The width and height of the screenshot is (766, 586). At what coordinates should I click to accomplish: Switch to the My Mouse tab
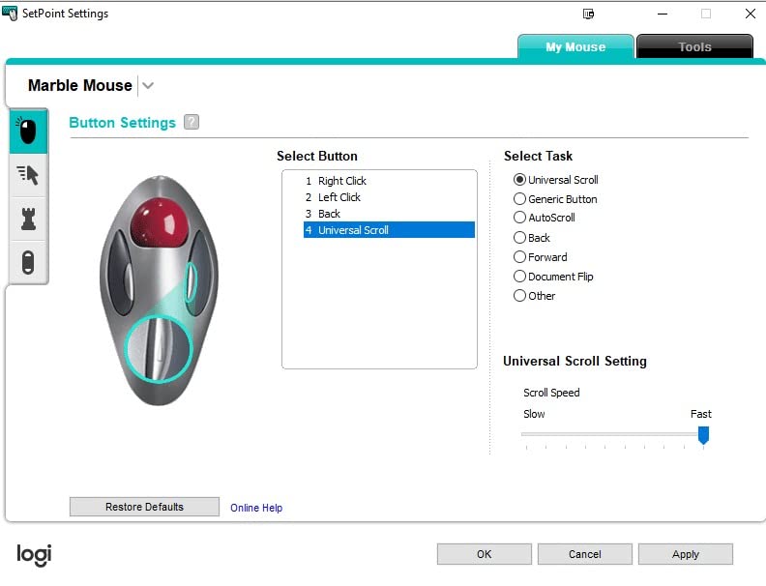pos(575,46)
